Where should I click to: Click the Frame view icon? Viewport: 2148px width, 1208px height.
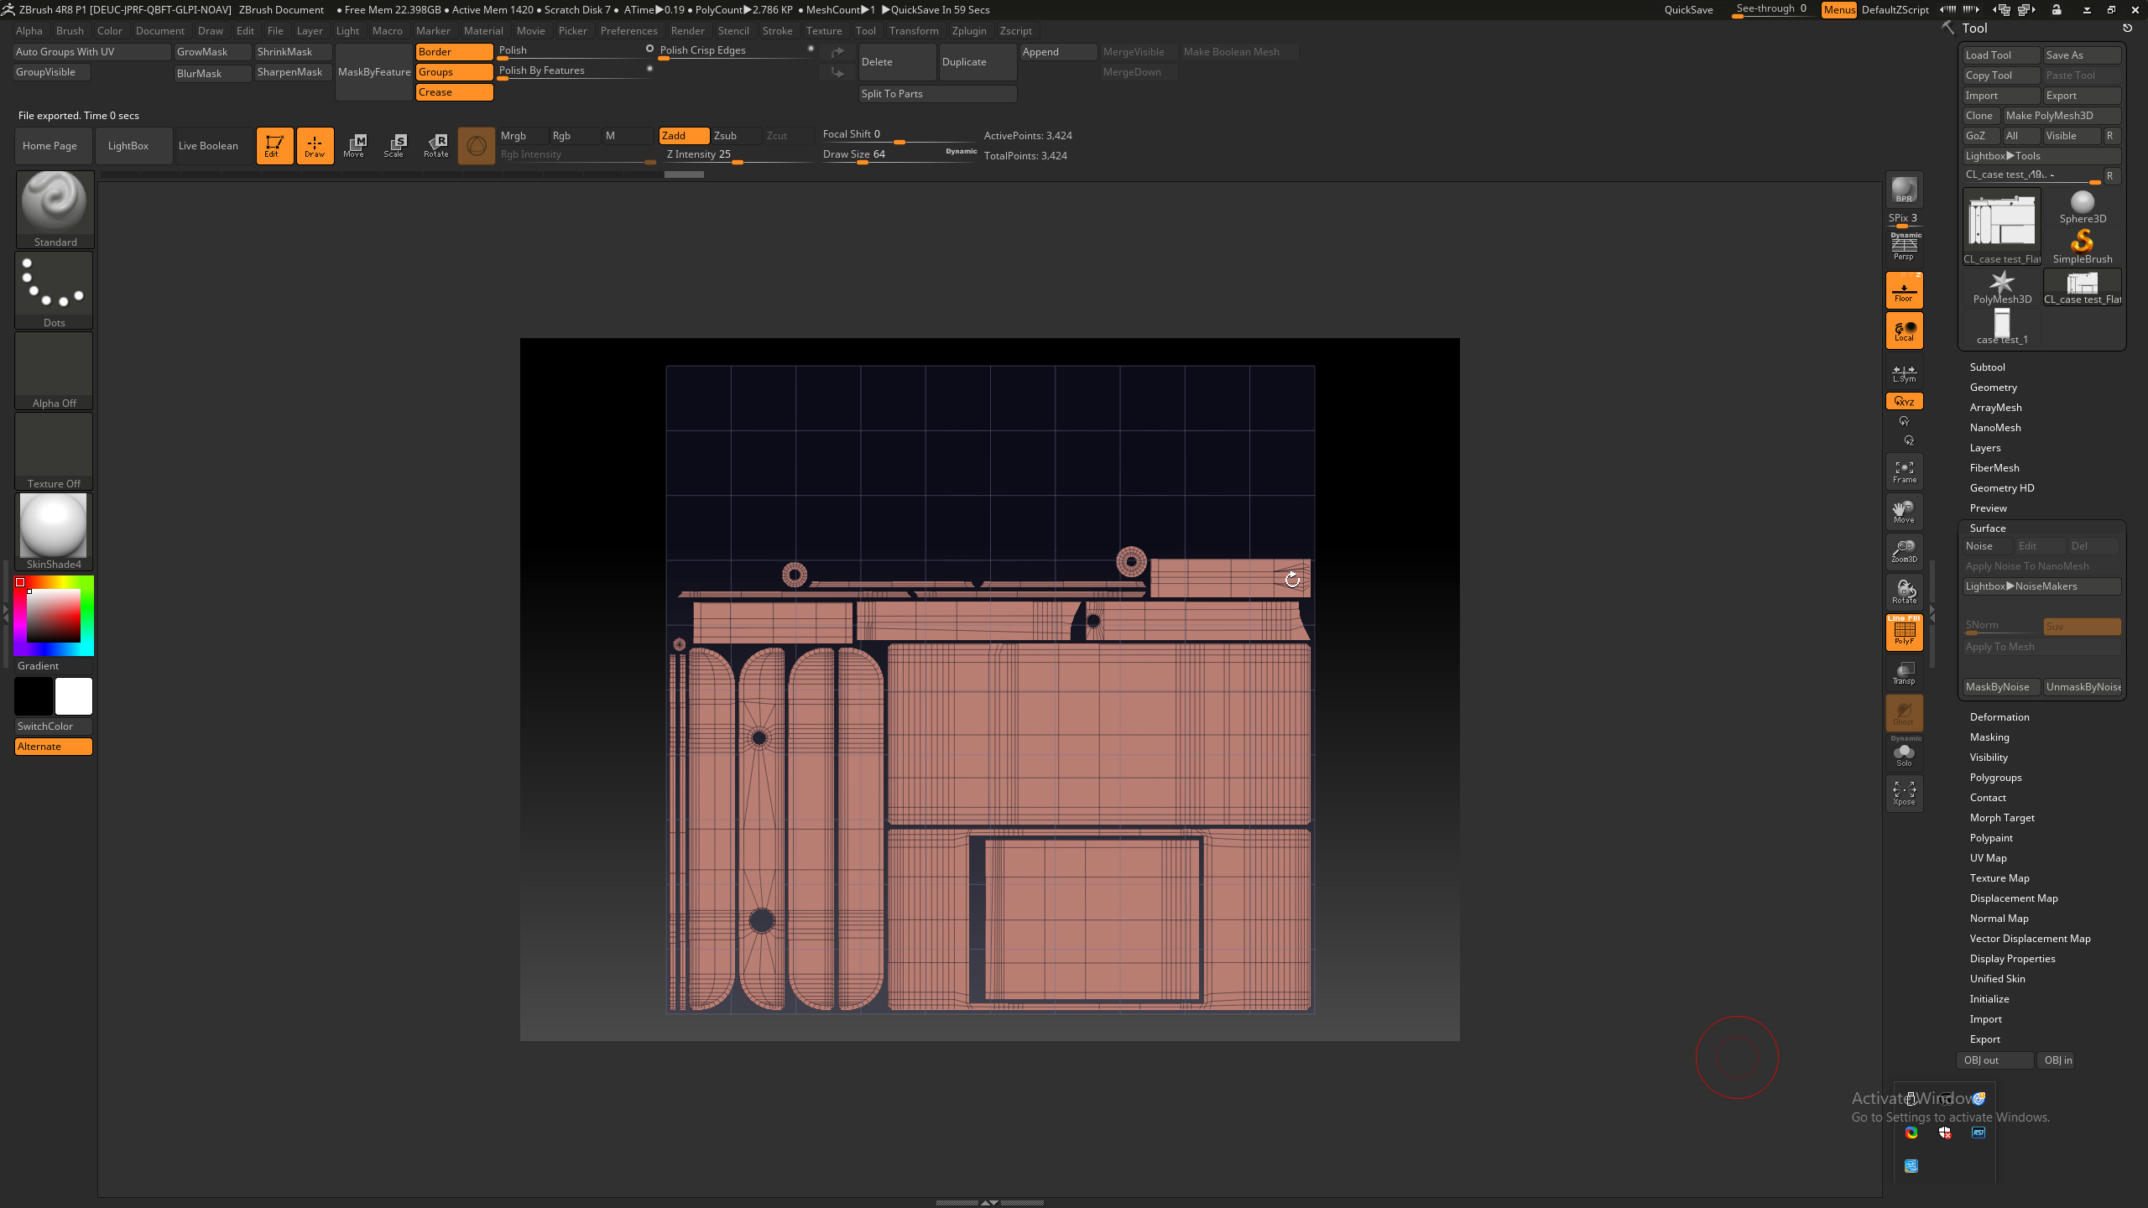(1904, 471)
